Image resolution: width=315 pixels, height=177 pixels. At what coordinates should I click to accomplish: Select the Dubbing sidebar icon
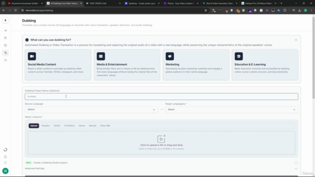pyautogui.click(x=5, y=53)
